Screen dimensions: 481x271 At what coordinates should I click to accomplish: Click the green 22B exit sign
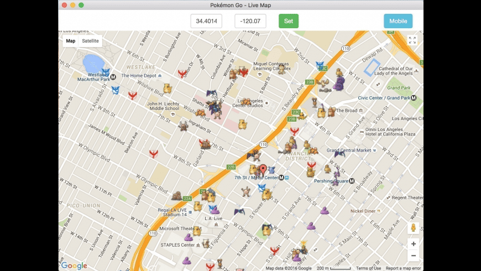[231, 167]
